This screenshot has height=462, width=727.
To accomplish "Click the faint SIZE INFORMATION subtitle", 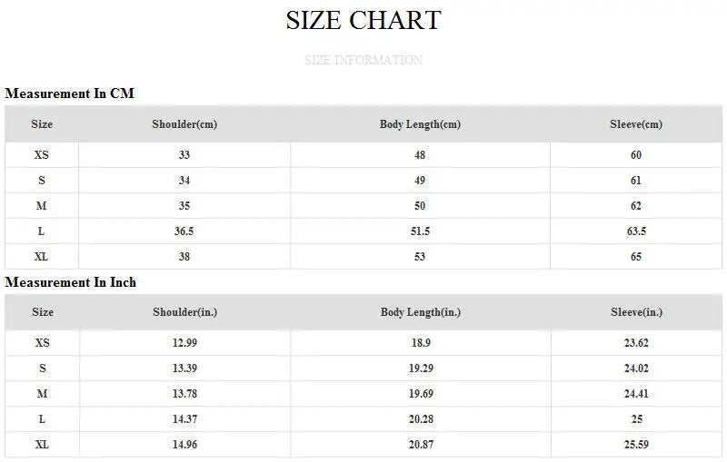I will pyautogui.click(x=363, y=61).
